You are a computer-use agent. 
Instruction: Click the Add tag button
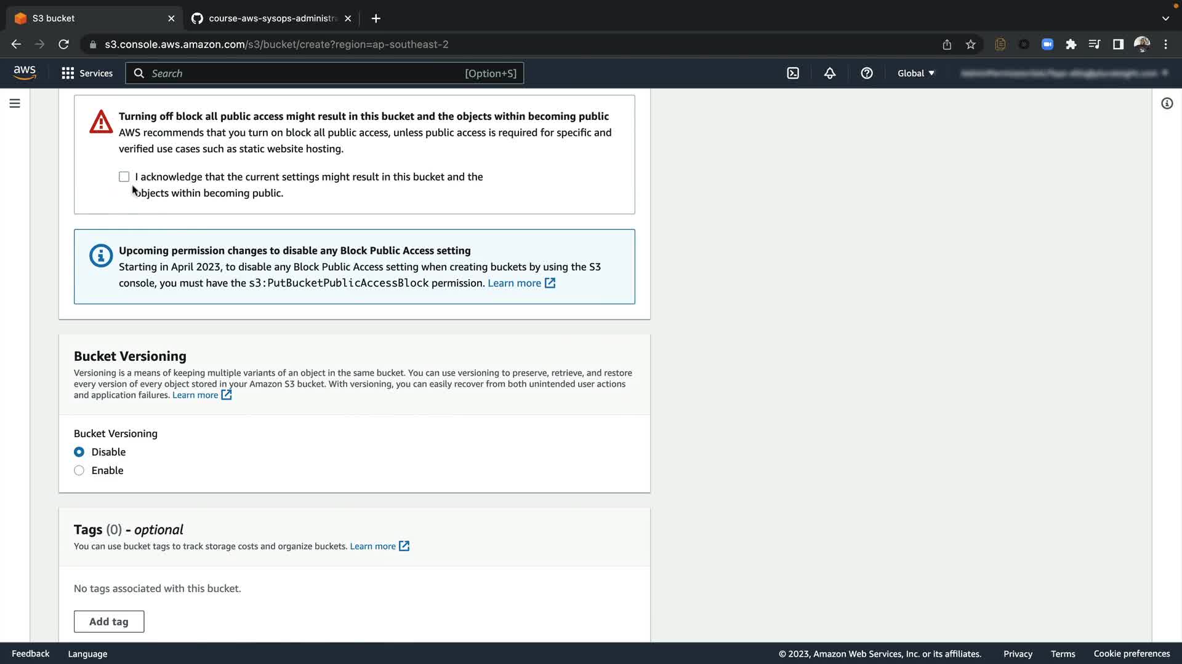point(109,622)
